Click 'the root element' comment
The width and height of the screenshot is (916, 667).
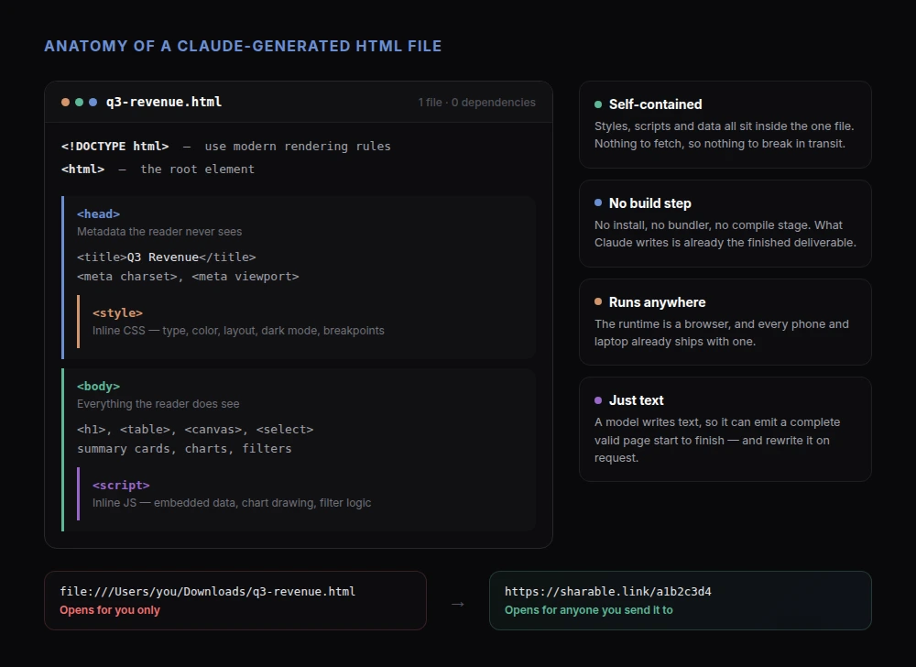(x=198, y=169)
